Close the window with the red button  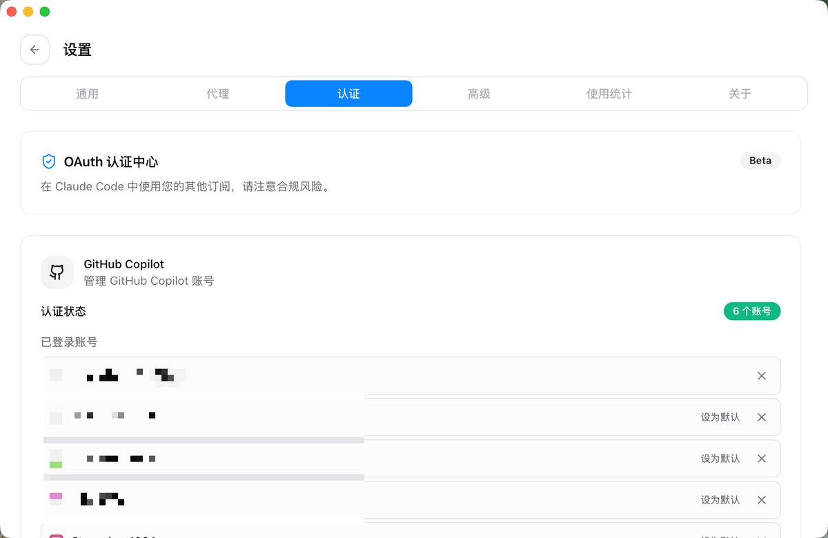[x=12, y=12]
